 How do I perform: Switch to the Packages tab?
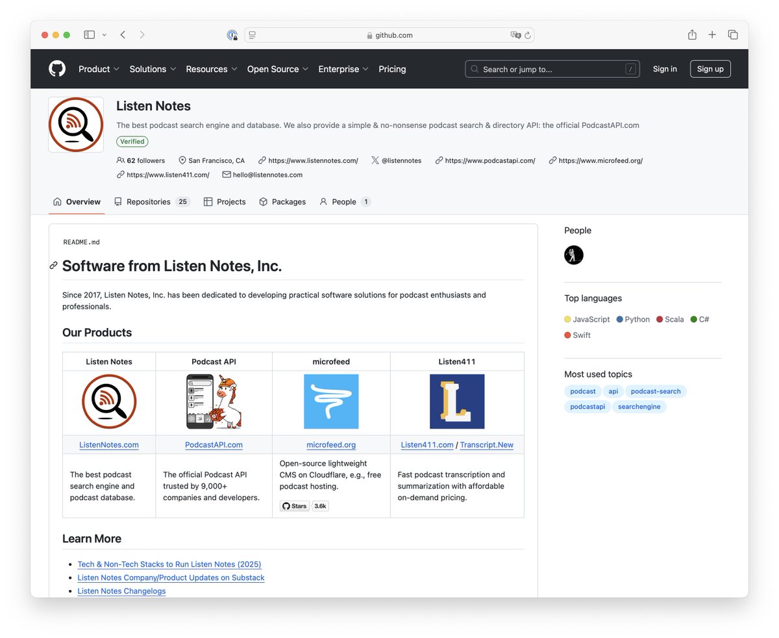pos(282,202)
